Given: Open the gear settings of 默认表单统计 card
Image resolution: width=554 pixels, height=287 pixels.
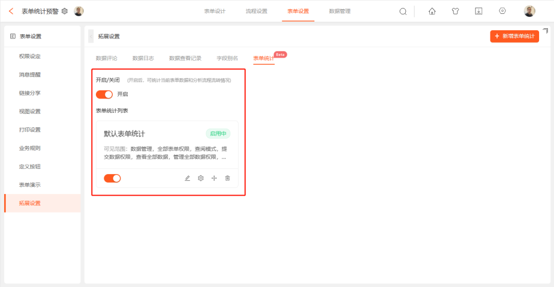Looking at the screenshot, I should click(201, 178).
